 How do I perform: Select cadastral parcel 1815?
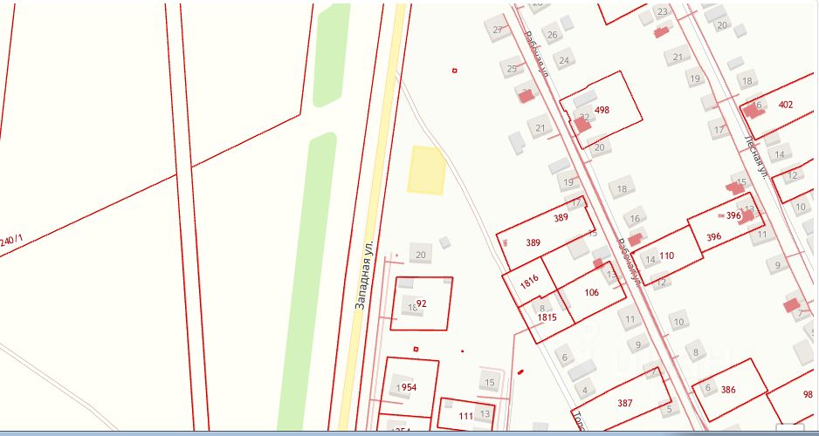click(547, 317)
